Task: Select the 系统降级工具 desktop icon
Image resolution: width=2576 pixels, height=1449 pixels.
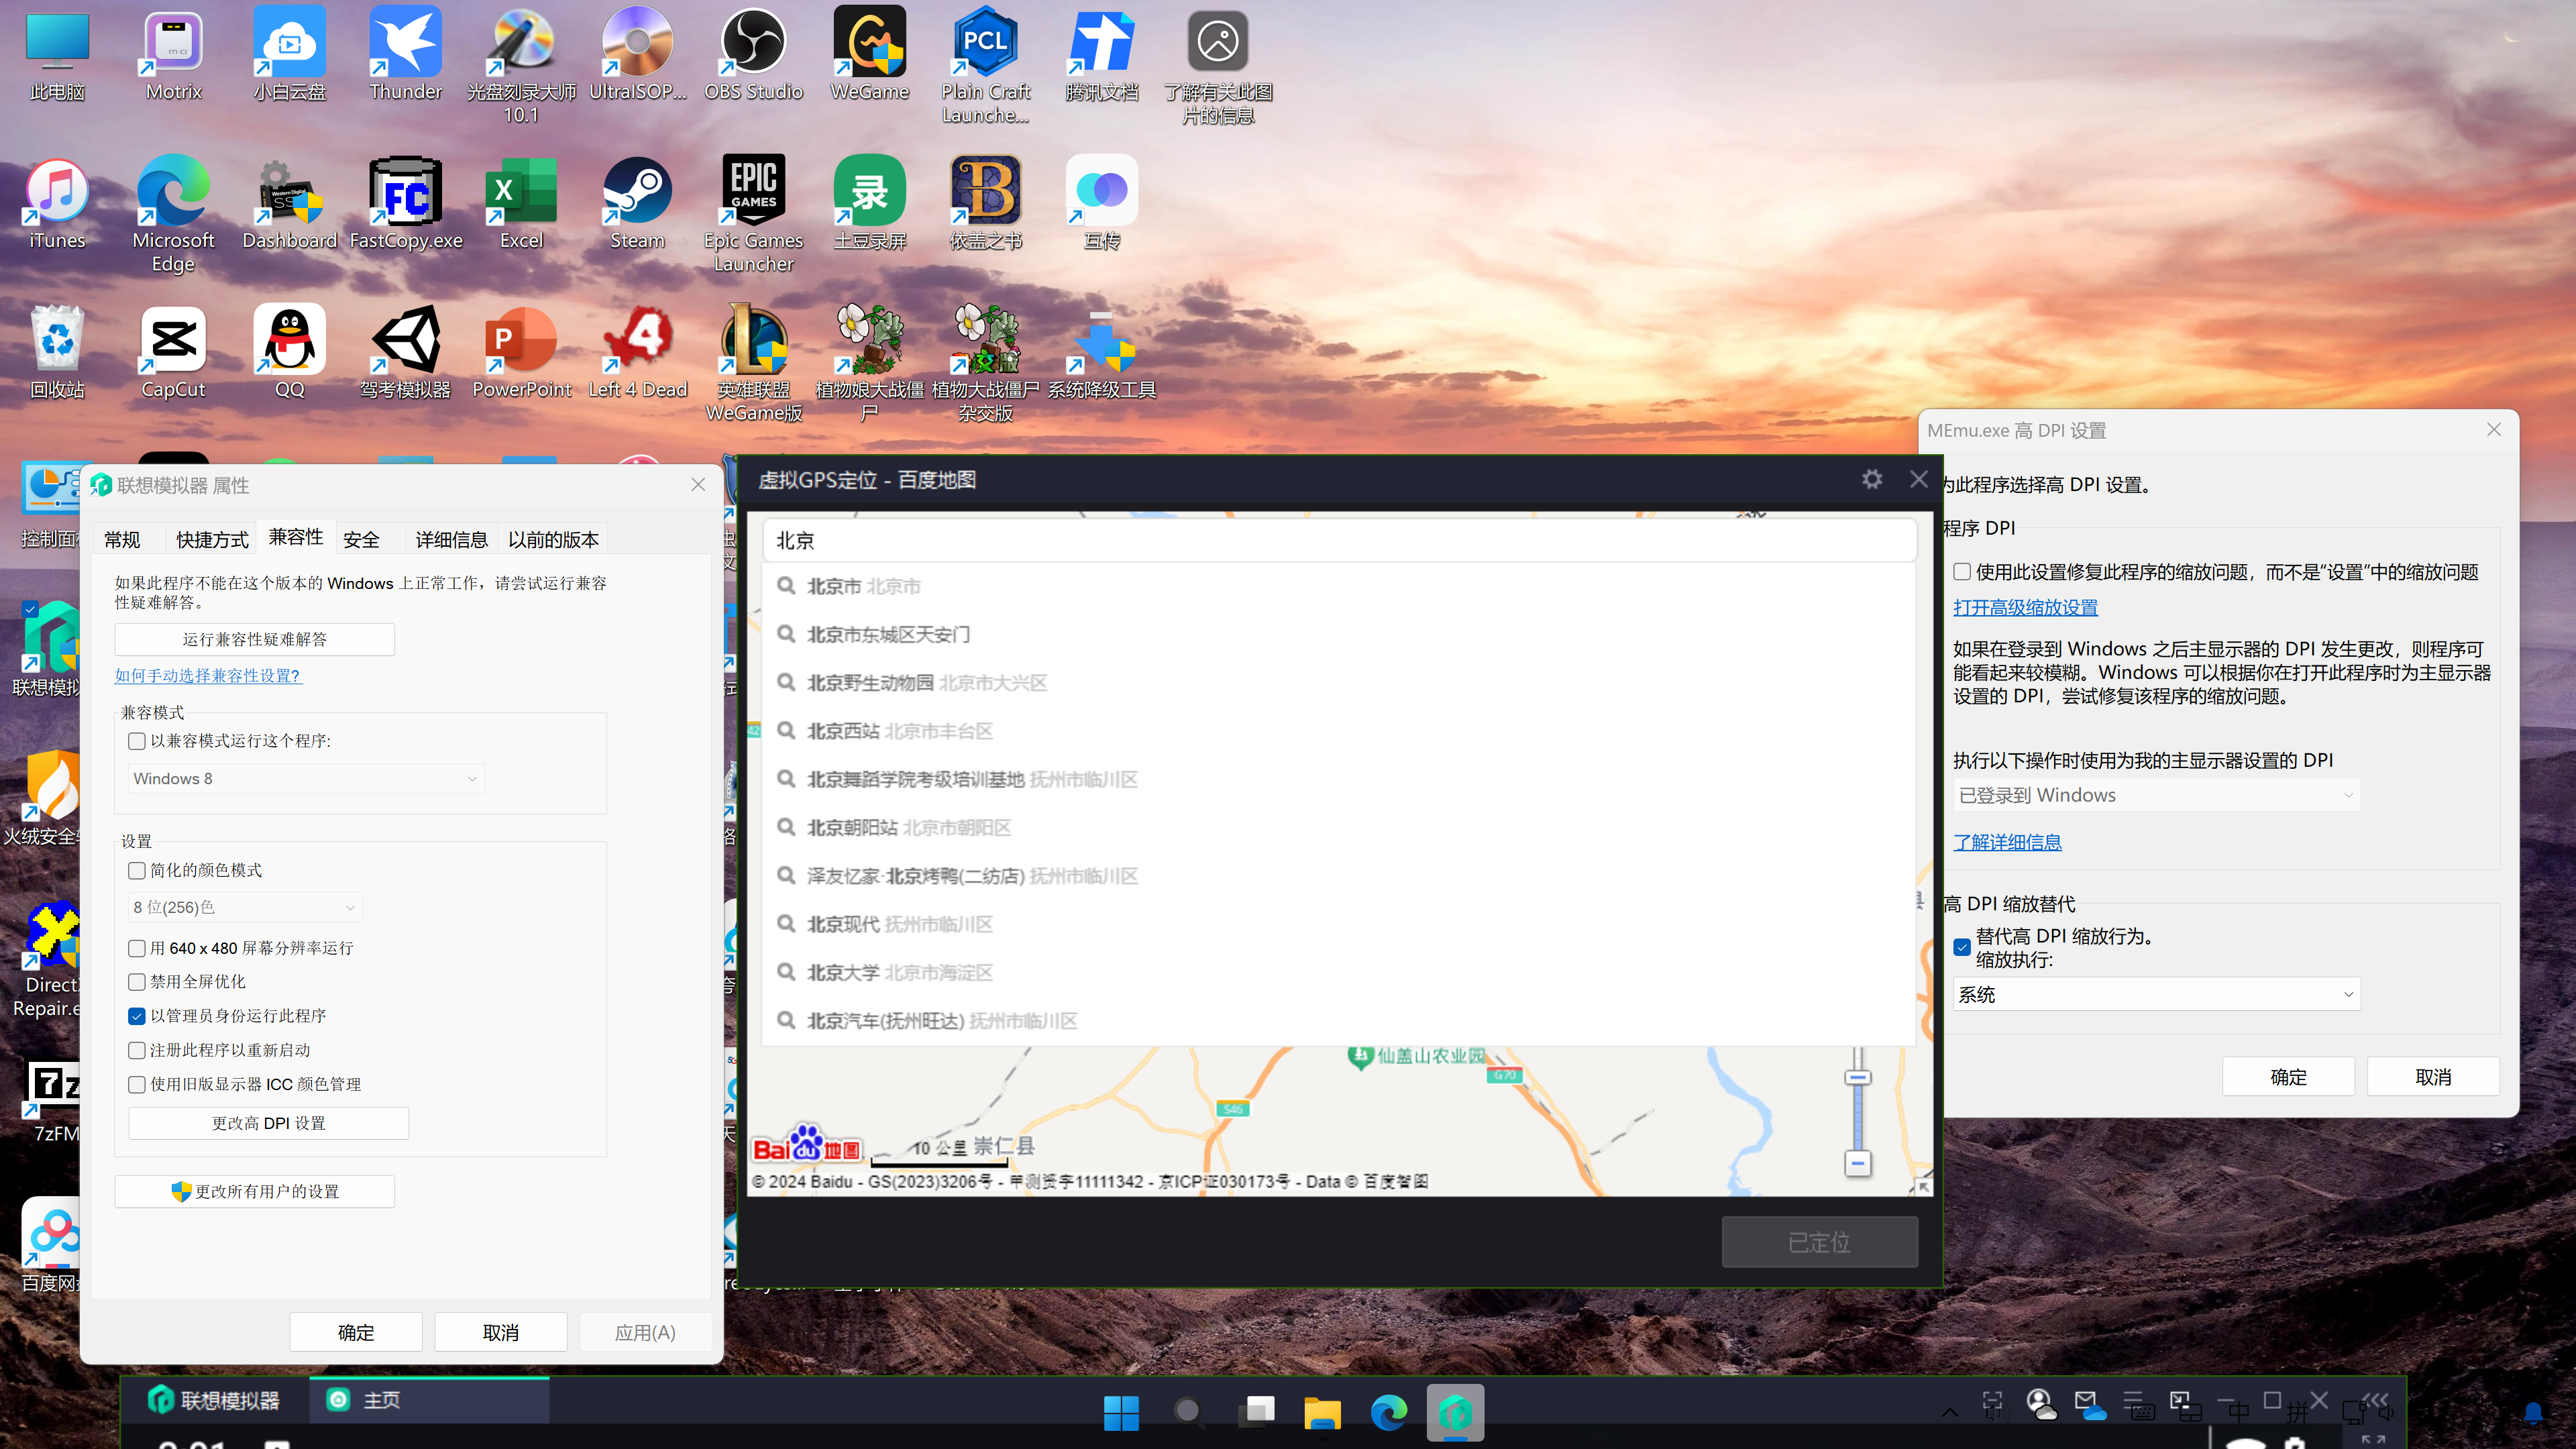Action: coord(1101,353)
